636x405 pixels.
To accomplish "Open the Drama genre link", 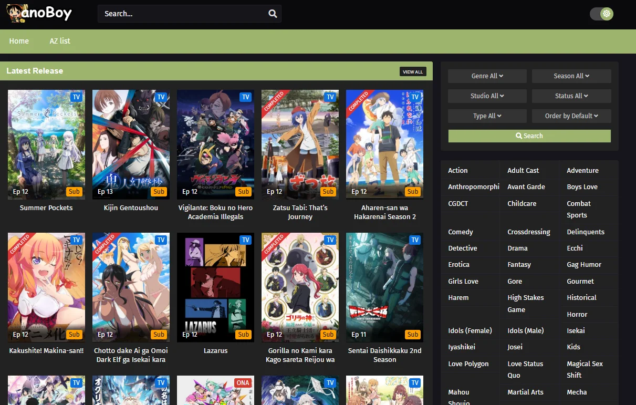I will coord(517,248).
